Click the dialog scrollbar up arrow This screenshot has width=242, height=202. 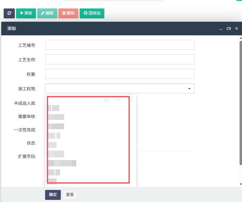241,38
